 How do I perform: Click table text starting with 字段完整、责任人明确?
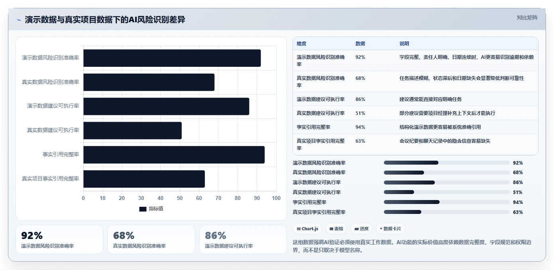[x=467, y=57]
